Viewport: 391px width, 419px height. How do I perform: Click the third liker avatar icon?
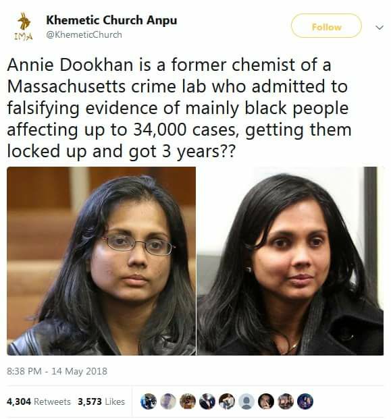click(188, 401)
